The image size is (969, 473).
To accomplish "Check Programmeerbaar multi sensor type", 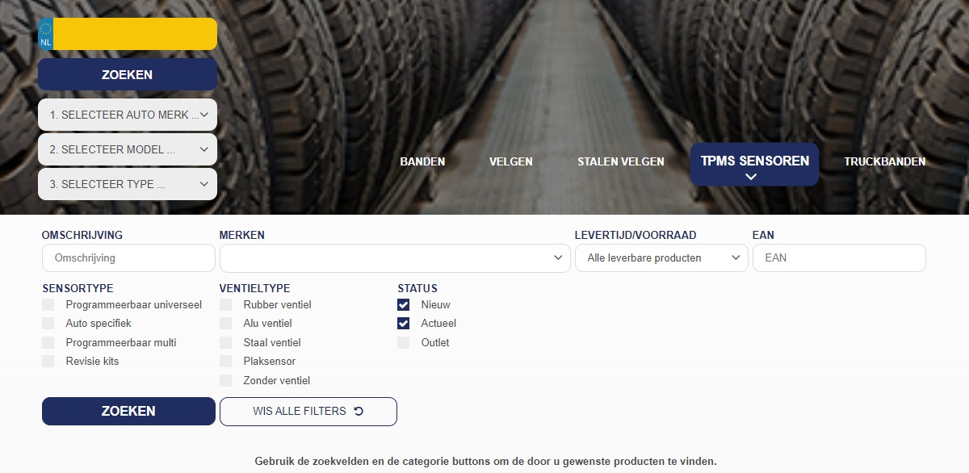I will pyautogui.click(x=48, y=343).
